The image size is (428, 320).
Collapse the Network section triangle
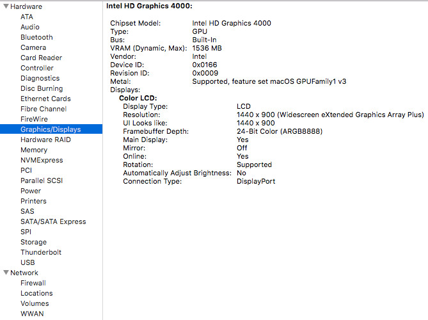click(x=6, y=272)
